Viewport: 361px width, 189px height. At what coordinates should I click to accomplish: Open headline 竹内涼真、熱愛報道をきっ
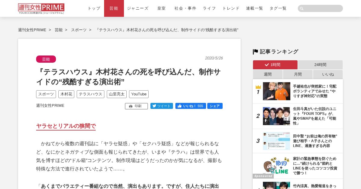click(x=315, y=186)
